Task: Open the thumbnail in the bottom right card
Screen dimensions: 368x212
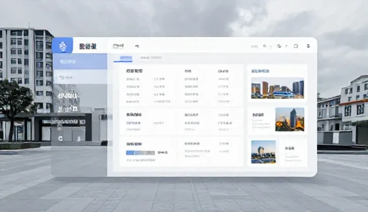Action: coord(263,152)
